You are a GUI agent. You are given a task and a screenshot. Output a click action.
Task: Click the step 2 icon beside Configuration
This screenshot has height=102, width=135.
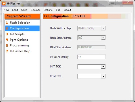click(7, 28)
